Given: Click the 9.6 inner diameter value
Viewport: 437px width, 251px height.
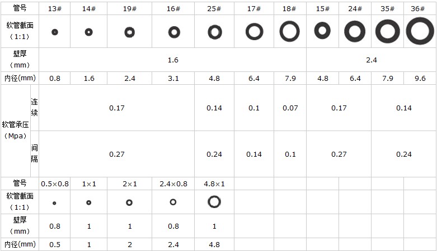Looking at the screenshot, I should click(x=420, y=79).
